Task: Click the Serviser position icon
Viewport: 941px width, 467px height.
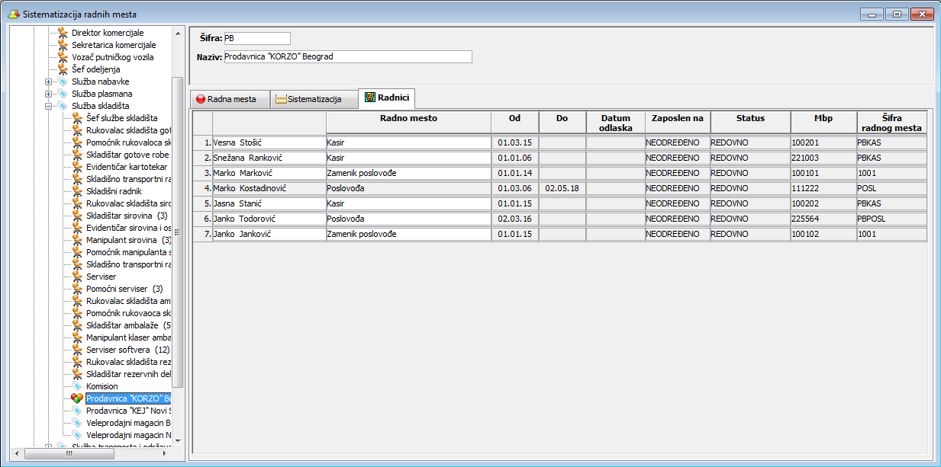Action: 77,277
